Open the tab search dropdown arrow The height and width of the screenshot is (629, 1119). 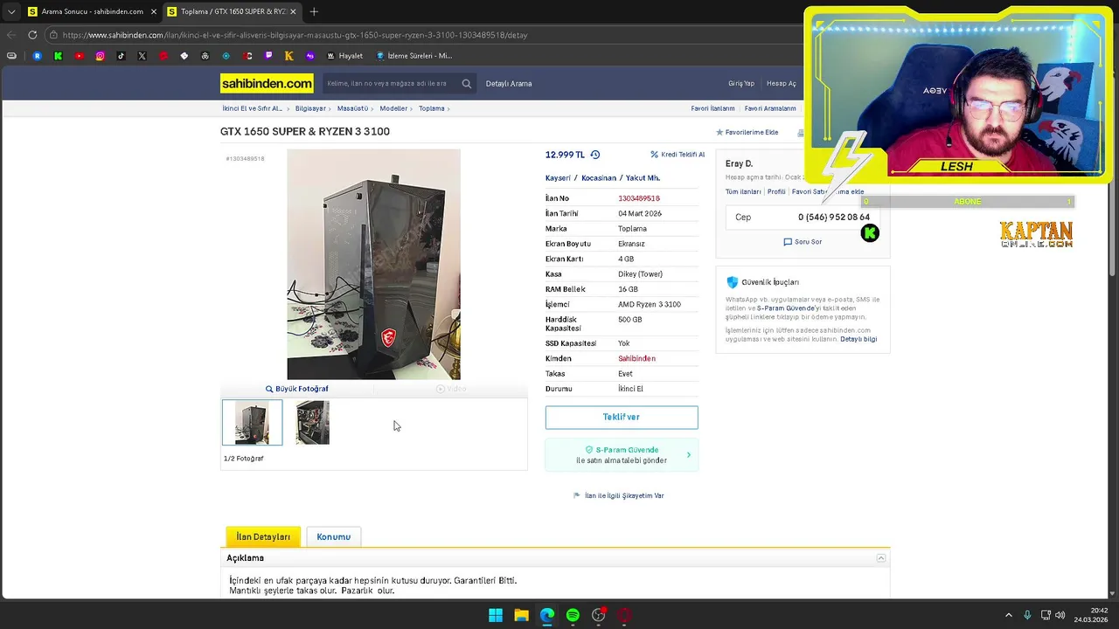click(10, 11)
